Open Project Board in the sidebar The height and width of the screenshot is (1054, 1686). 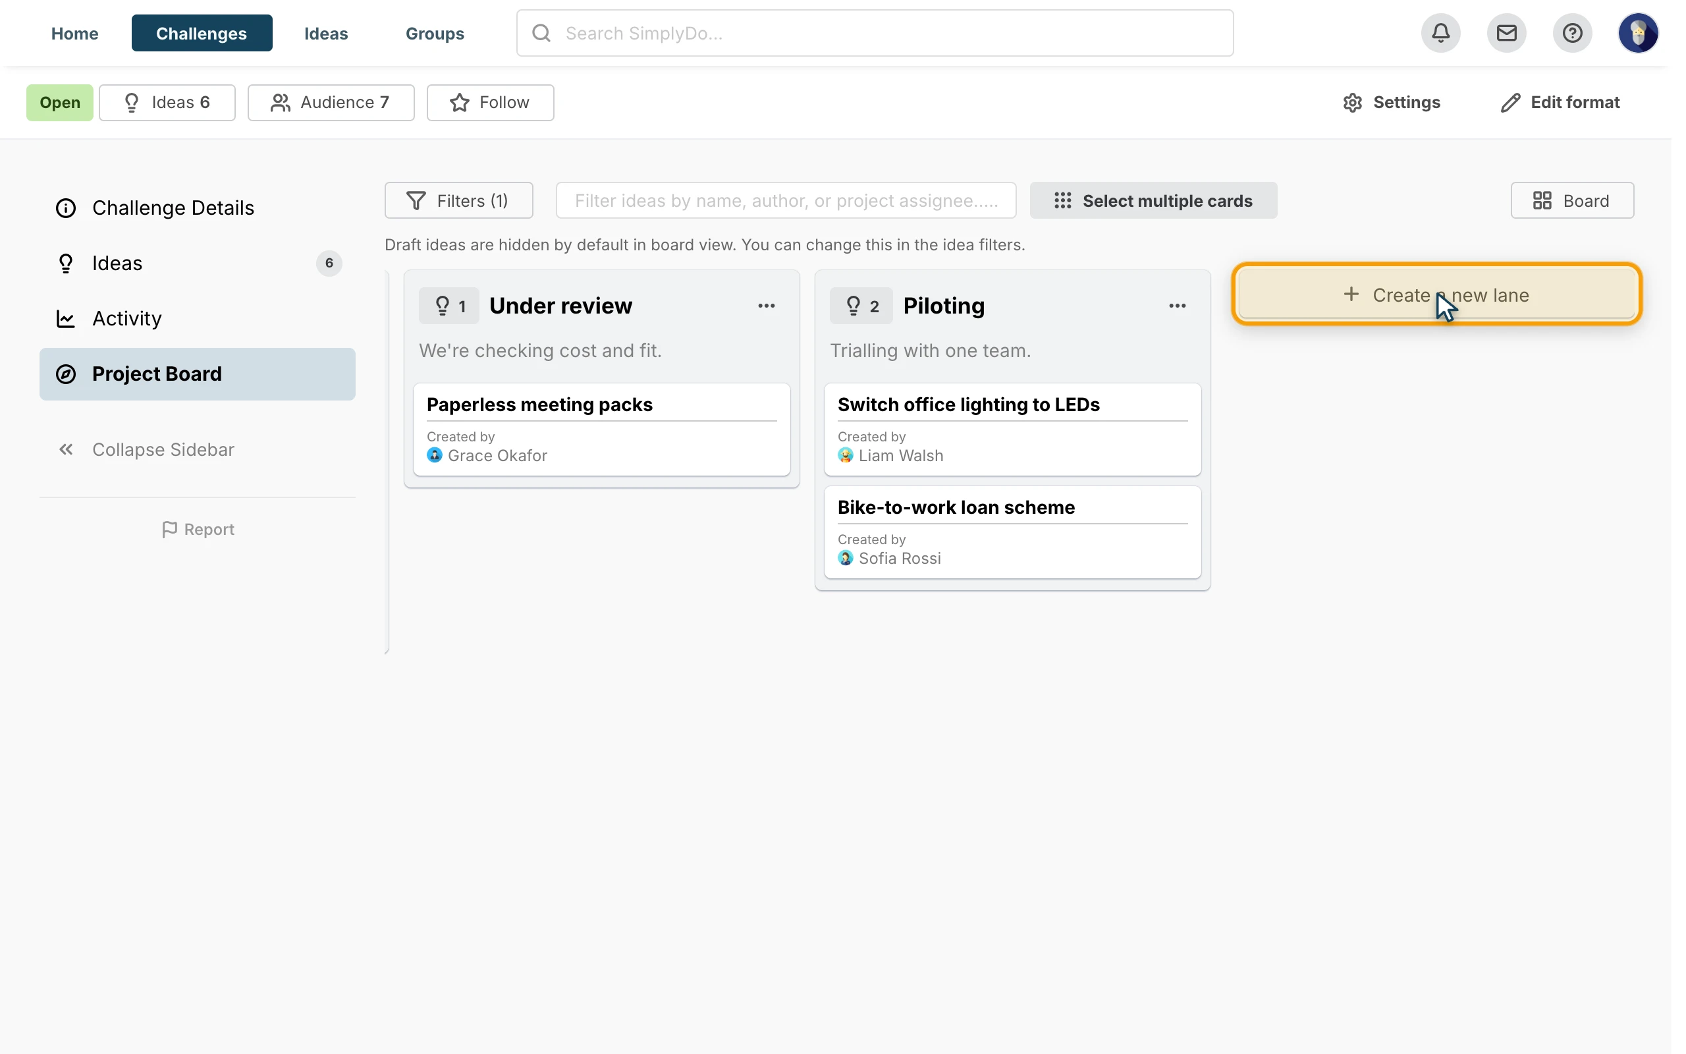pos(197,374)
